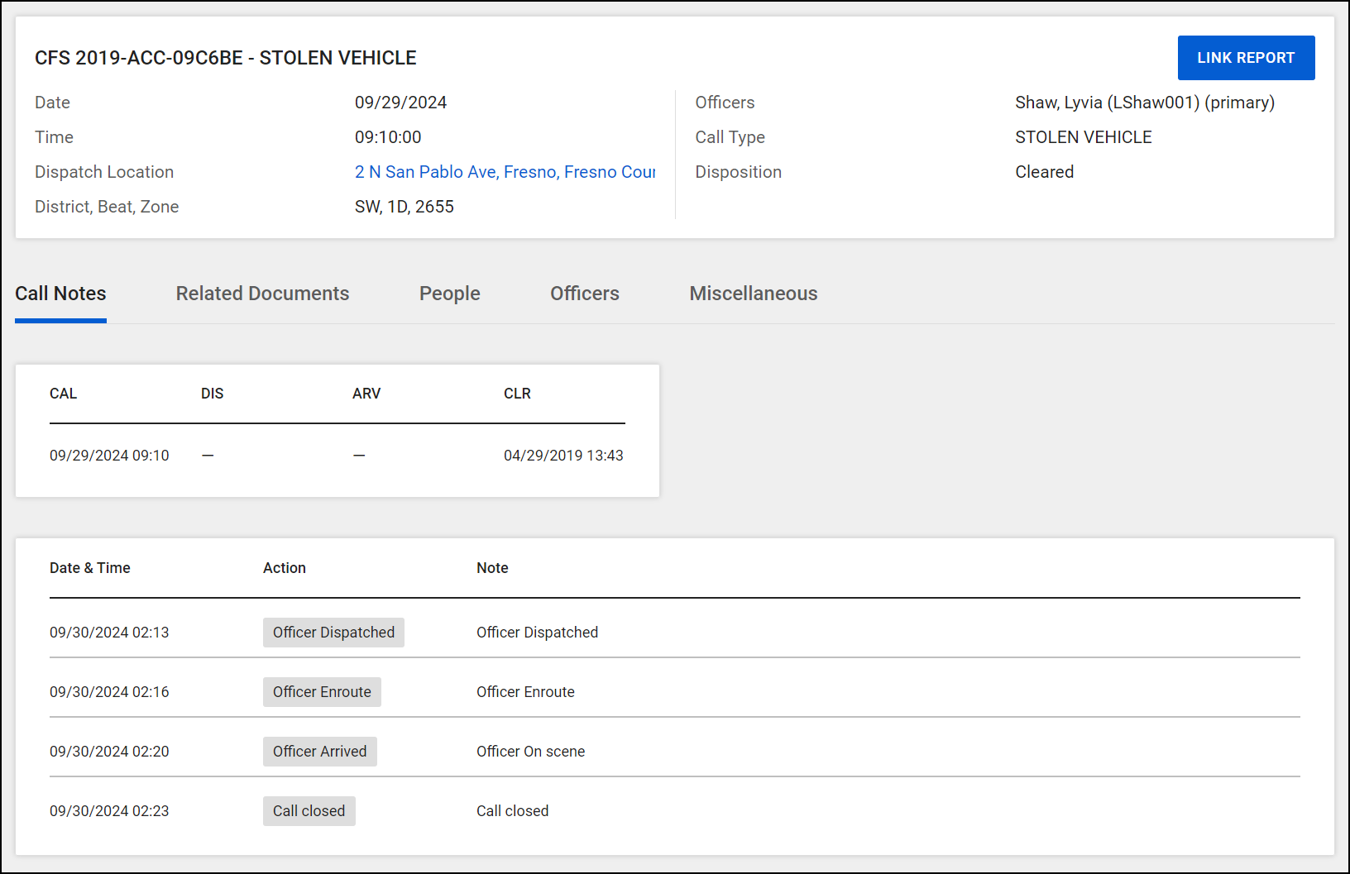Click the Date & Time column header
The height and width of the screenshot is (874, 1350).
point(89,568)
